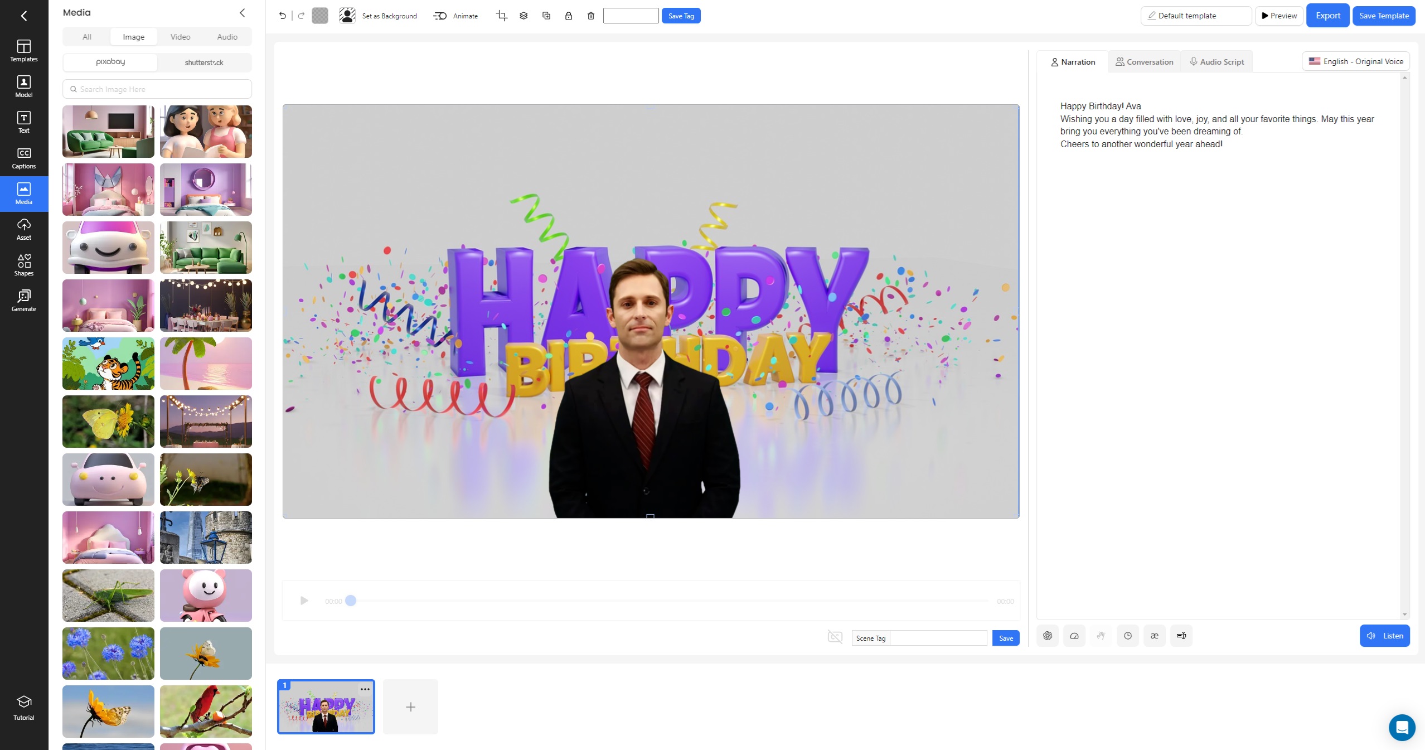Image resolution: width=1425 pixels, height=750 pixels.
Task: Open the layers order icon
Action: tap(524, 16)
